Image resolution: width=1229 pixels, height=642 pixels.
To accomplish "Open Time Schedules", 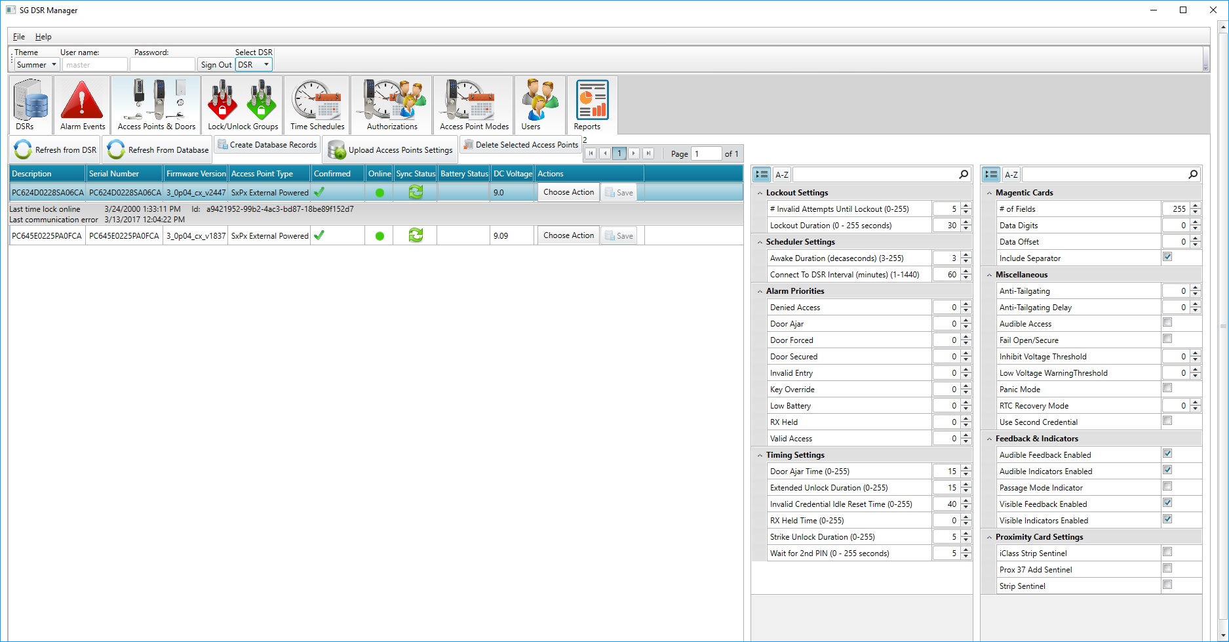I will pyautogui.click(x=317, y=105).
